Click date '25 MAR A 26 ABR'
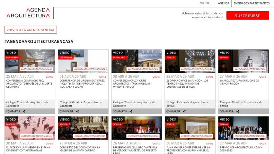This screenshot has width=274, height=154. point(20,76)
